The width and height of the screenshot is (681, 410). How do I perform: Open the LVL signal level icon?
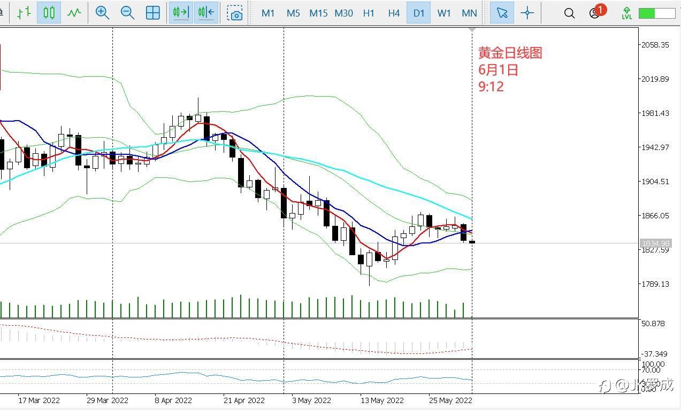627,13
